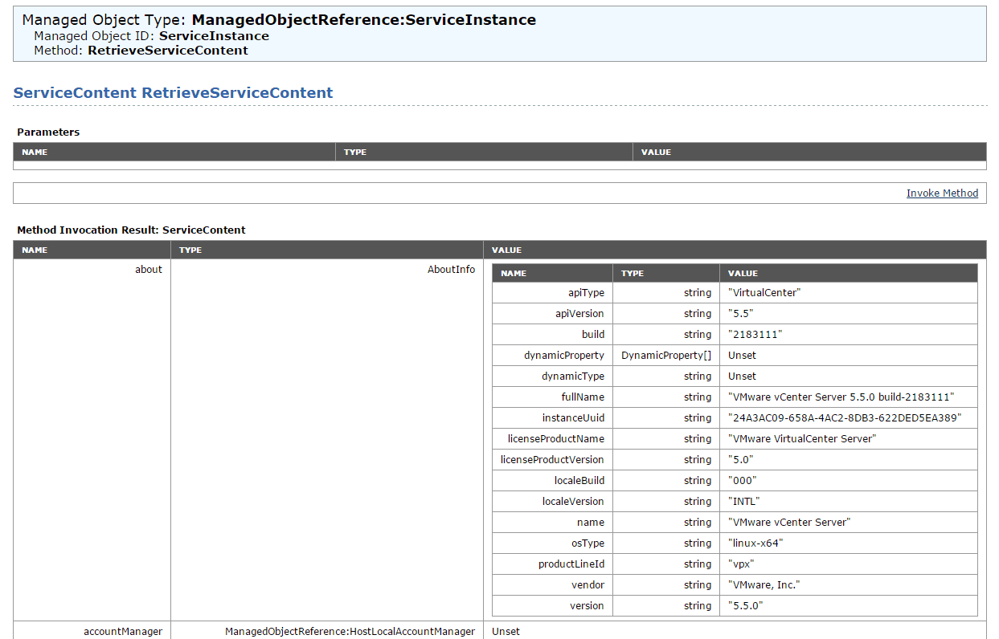The height and width of the screenshot is (639, 999).
Task: Click the DynamicProperty[] type cell
Action: (x=665, y=356)
